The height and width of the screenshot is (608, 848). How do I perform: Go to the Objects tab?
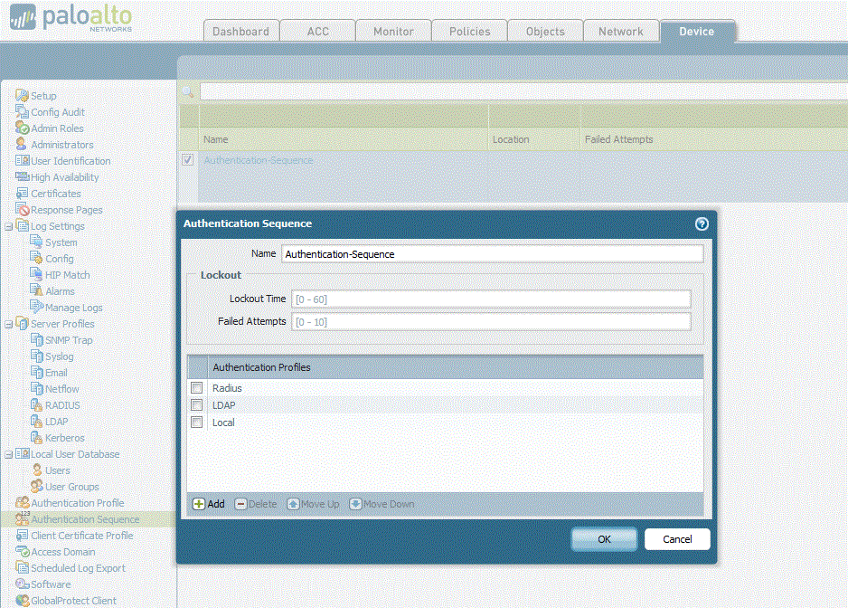click(546, 32)
